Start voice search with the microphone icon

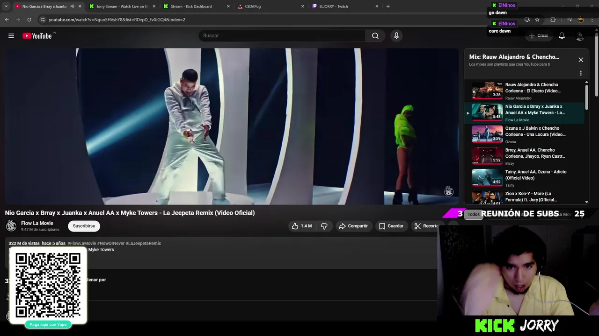click(x=396, y=36)
